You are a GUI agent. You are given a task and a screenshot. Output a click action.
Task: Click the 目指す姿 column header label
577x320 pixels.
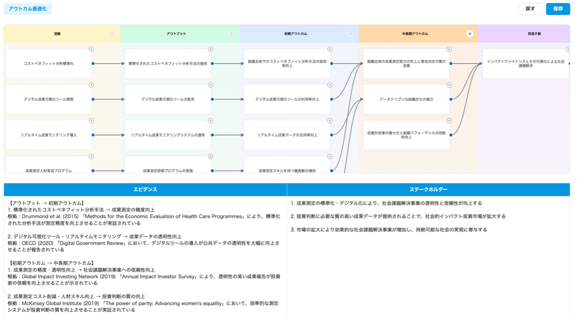point(534,34)
